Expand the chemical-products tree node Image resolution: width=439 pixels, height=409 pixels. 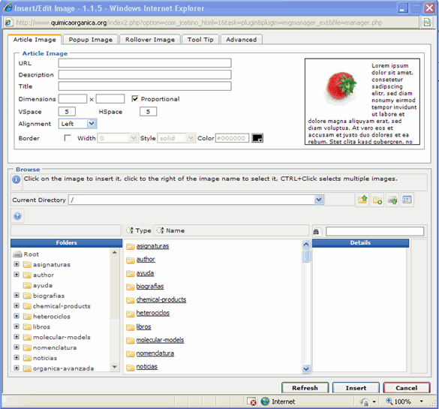click(x=17, y=305)
